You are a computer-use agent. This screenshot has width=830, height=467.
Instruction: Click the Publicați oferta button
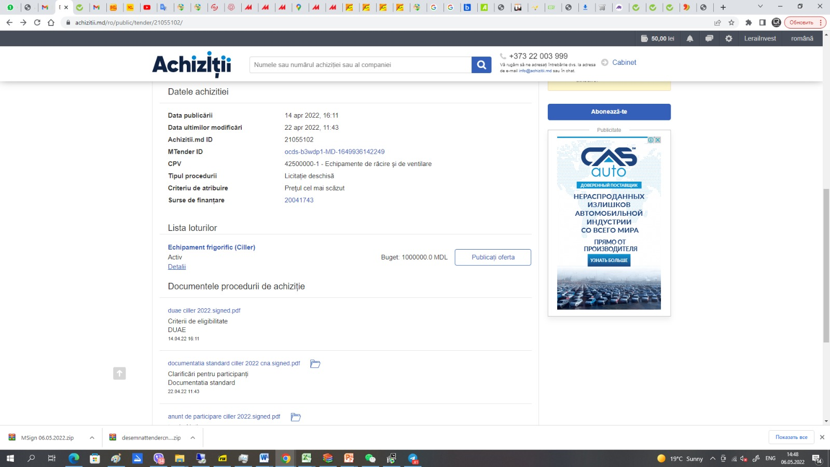(492, 257)
